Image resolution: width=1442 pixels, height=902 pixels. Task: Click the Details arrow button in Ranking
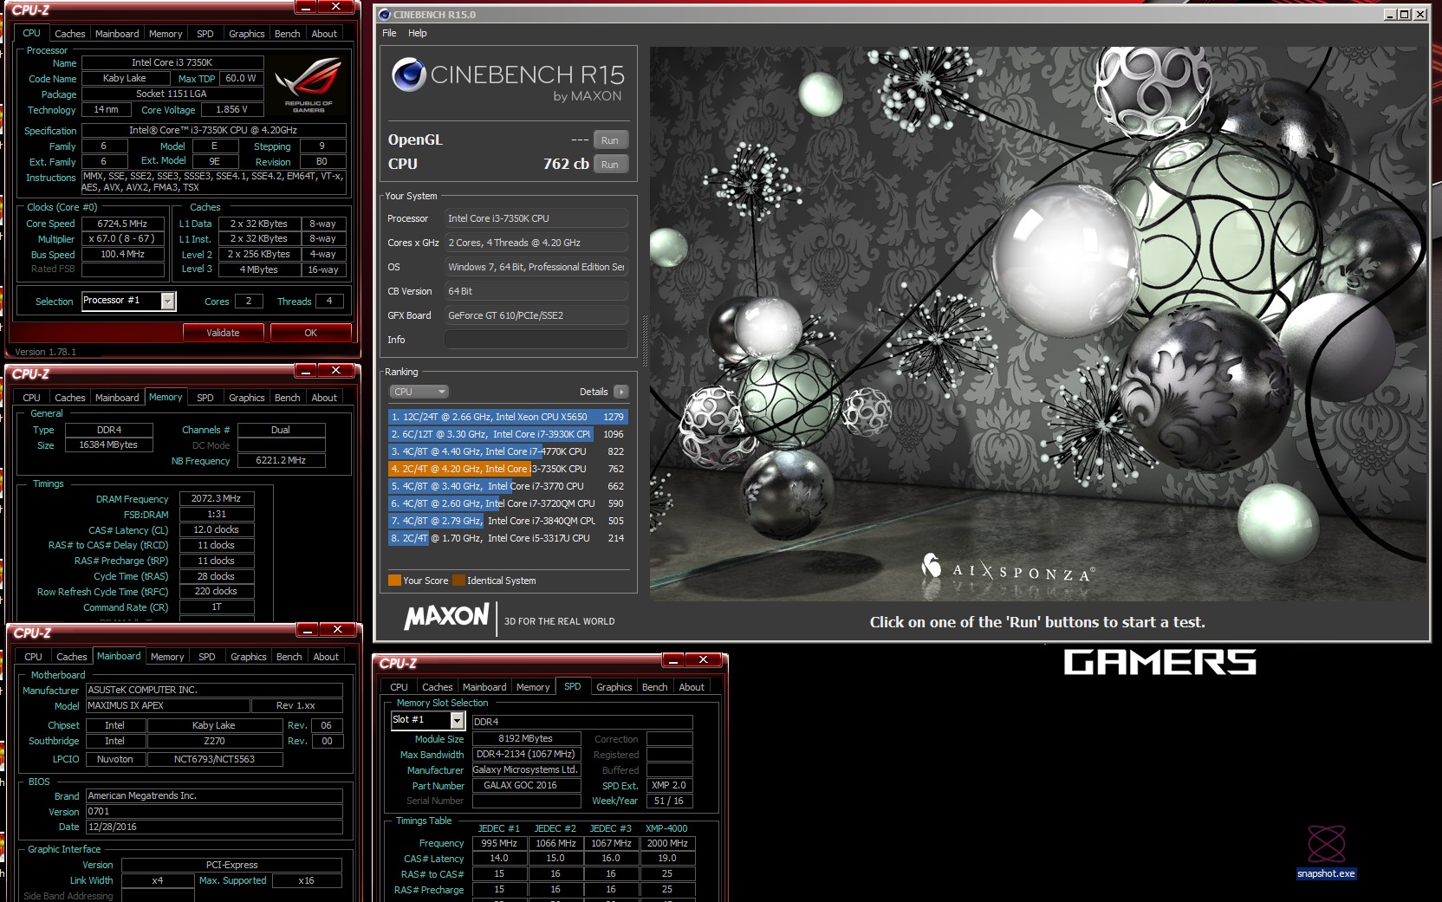(x=620, y=392)
